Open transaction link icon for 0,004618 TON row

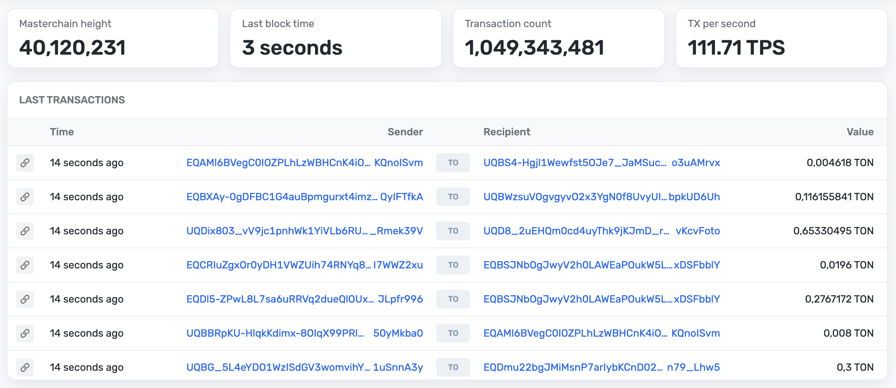pyautogui.click(x=25, y=163)
